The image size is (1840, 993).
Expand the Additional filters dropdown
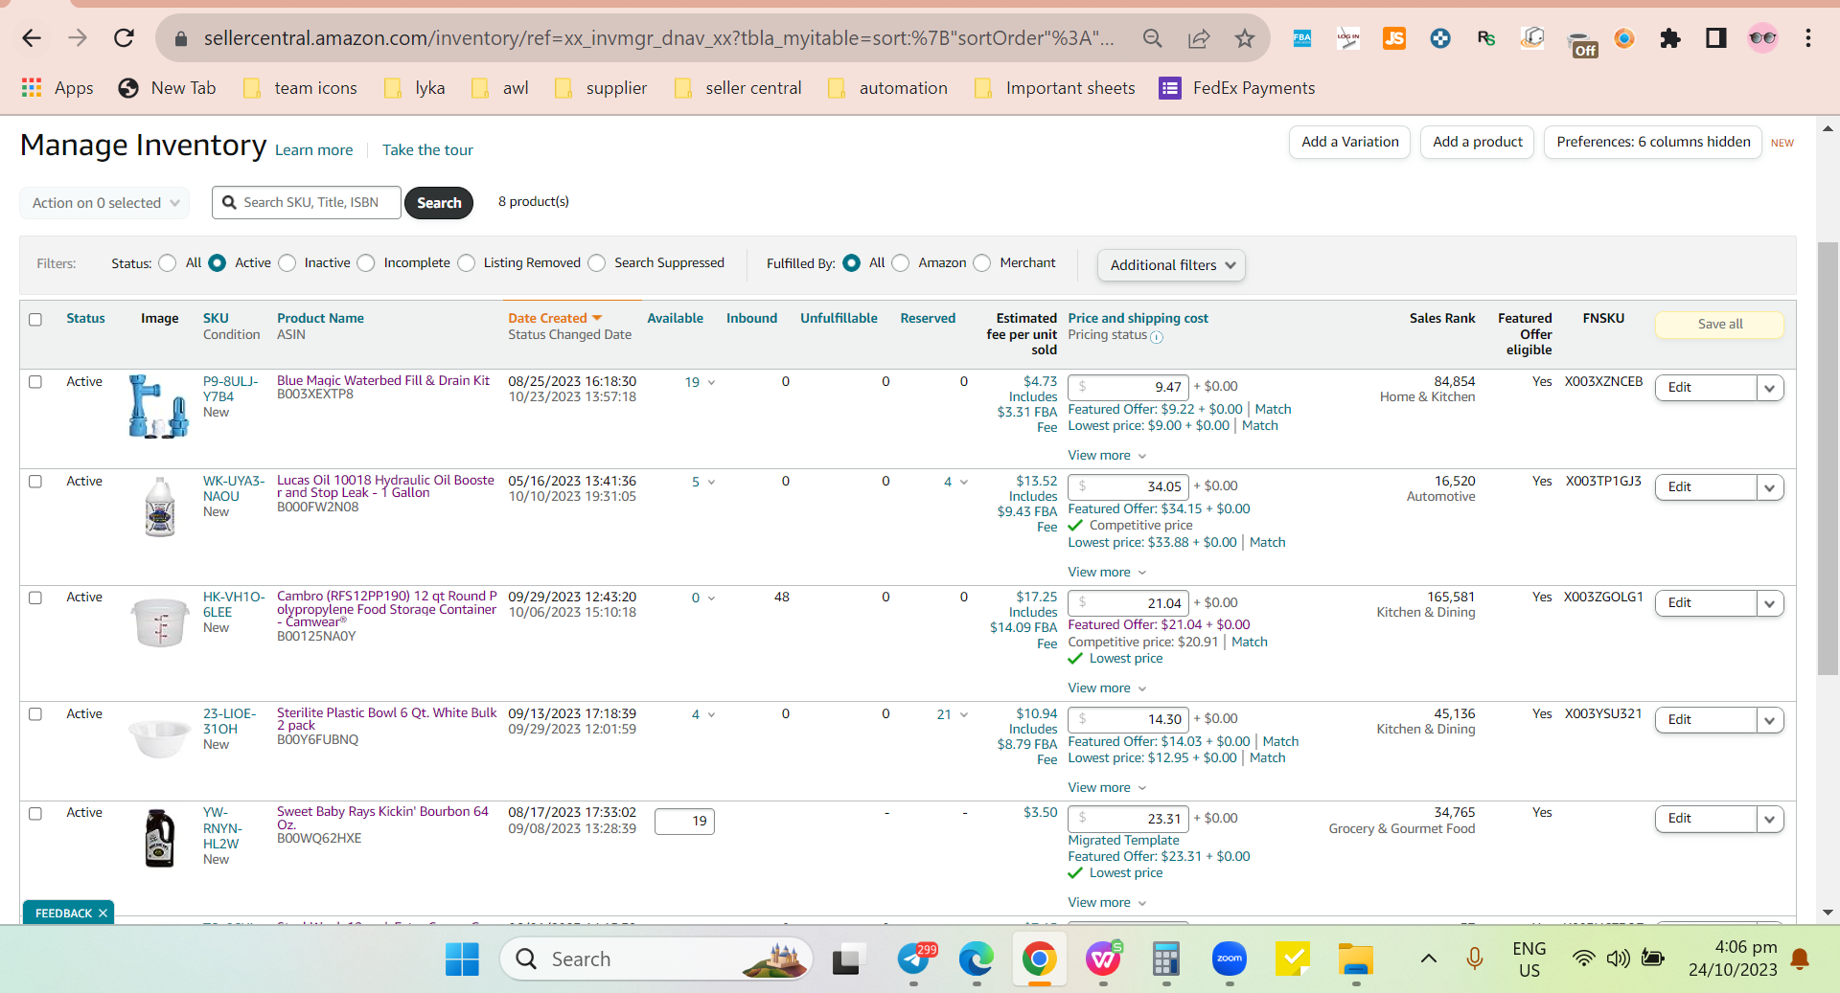[x=1171, y=265]
